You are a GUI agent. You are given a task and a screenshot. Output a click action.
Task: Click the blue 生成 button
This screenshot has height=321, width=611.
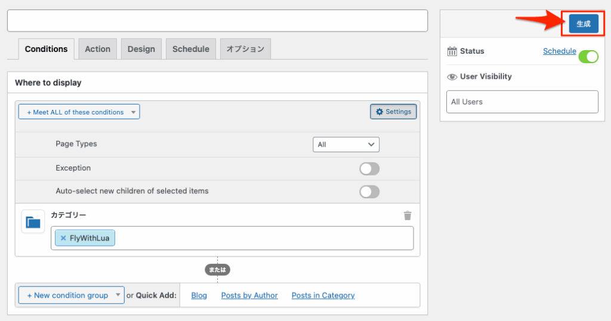click(584, 24)
